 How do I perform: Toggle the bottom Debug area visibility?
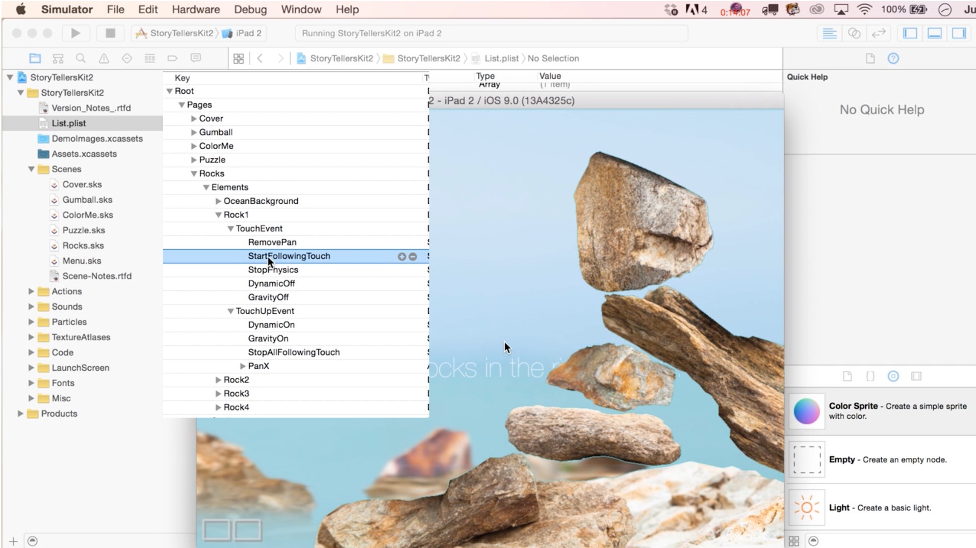tap(934, 34)
